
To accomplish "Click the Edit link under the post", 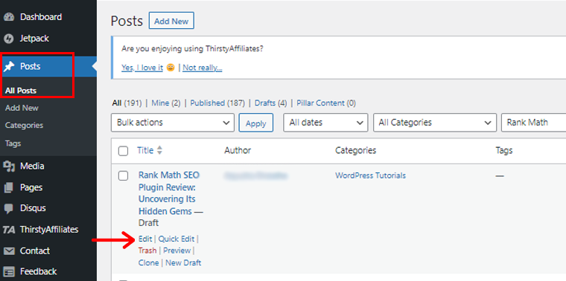I will point(145,239).
